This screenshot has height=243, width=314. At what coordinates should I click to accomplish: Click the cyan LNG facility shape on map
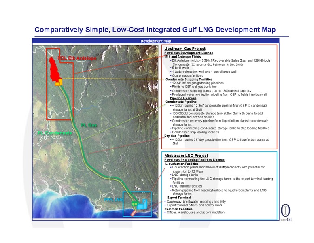(x=142, y=205)
